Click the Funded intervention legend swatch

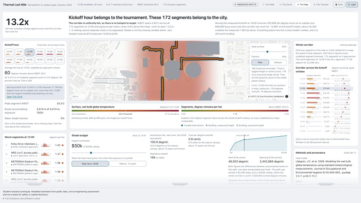(182, 125)
